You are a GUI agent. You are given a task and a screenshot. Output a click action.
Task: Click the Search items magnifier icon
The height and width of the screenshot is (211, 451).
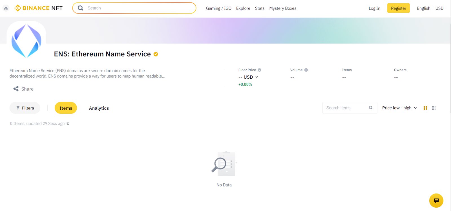point(371,108)
